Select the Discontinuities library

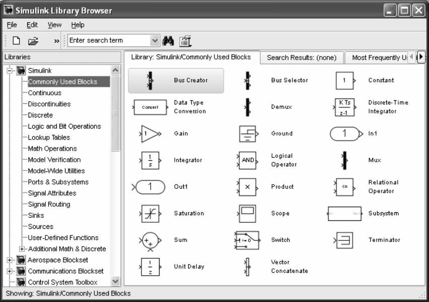(49, 104)
